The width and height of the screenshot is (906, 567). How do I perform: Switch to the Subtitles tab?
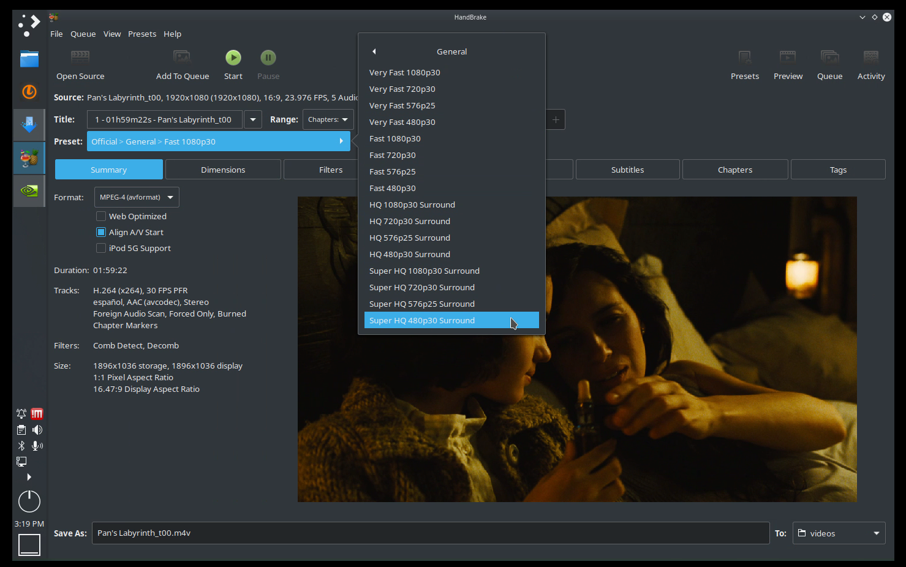627,169
